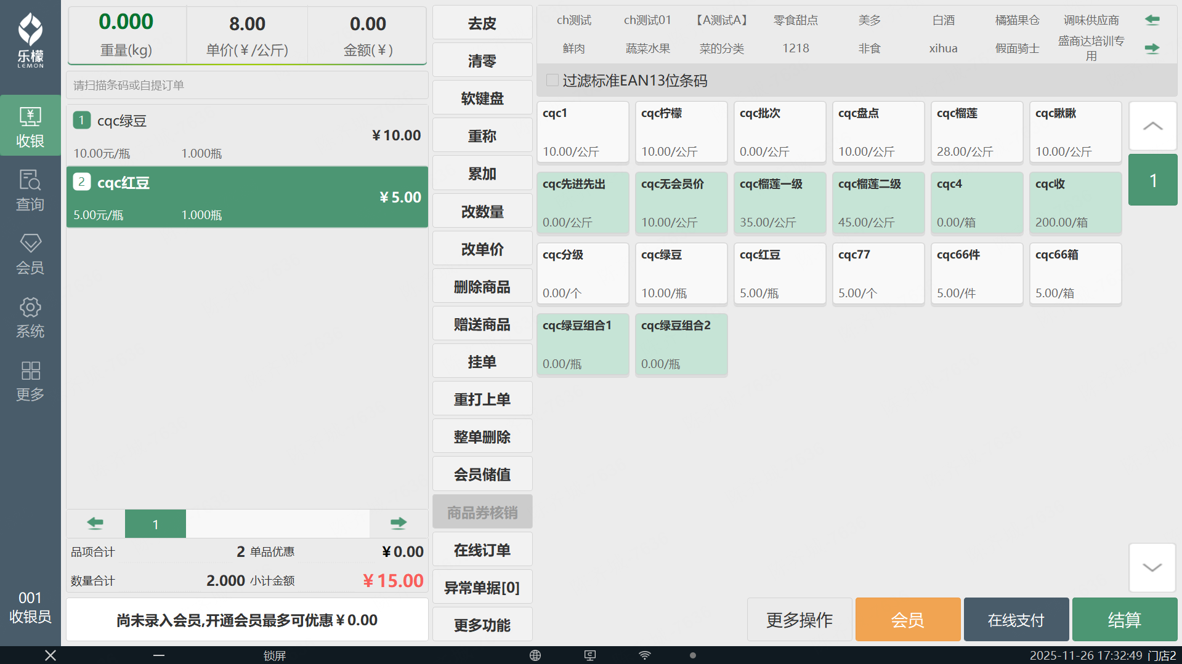Select cart row 2 cqc红豆
This screenshot has width=1182, height=664.
point(247,197)
